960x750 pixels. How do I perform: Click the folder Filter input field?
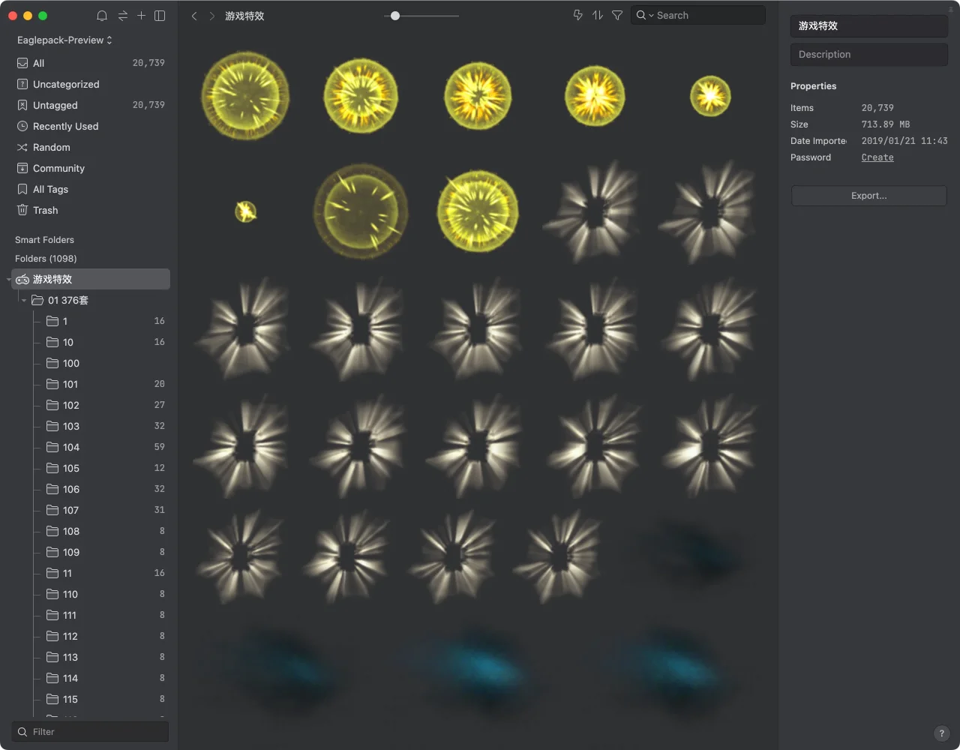click(x=90, y=732)
